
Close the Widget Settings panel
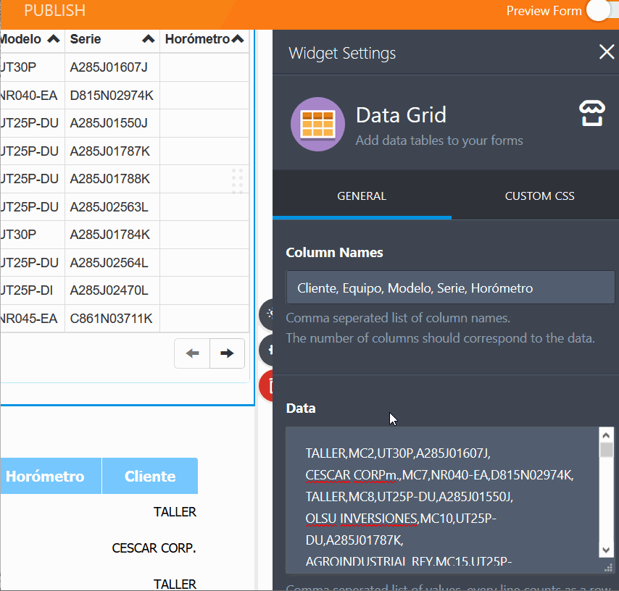[607, 51]
